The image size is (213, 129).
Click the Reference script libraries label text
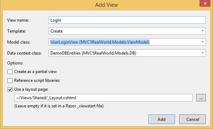37,80
